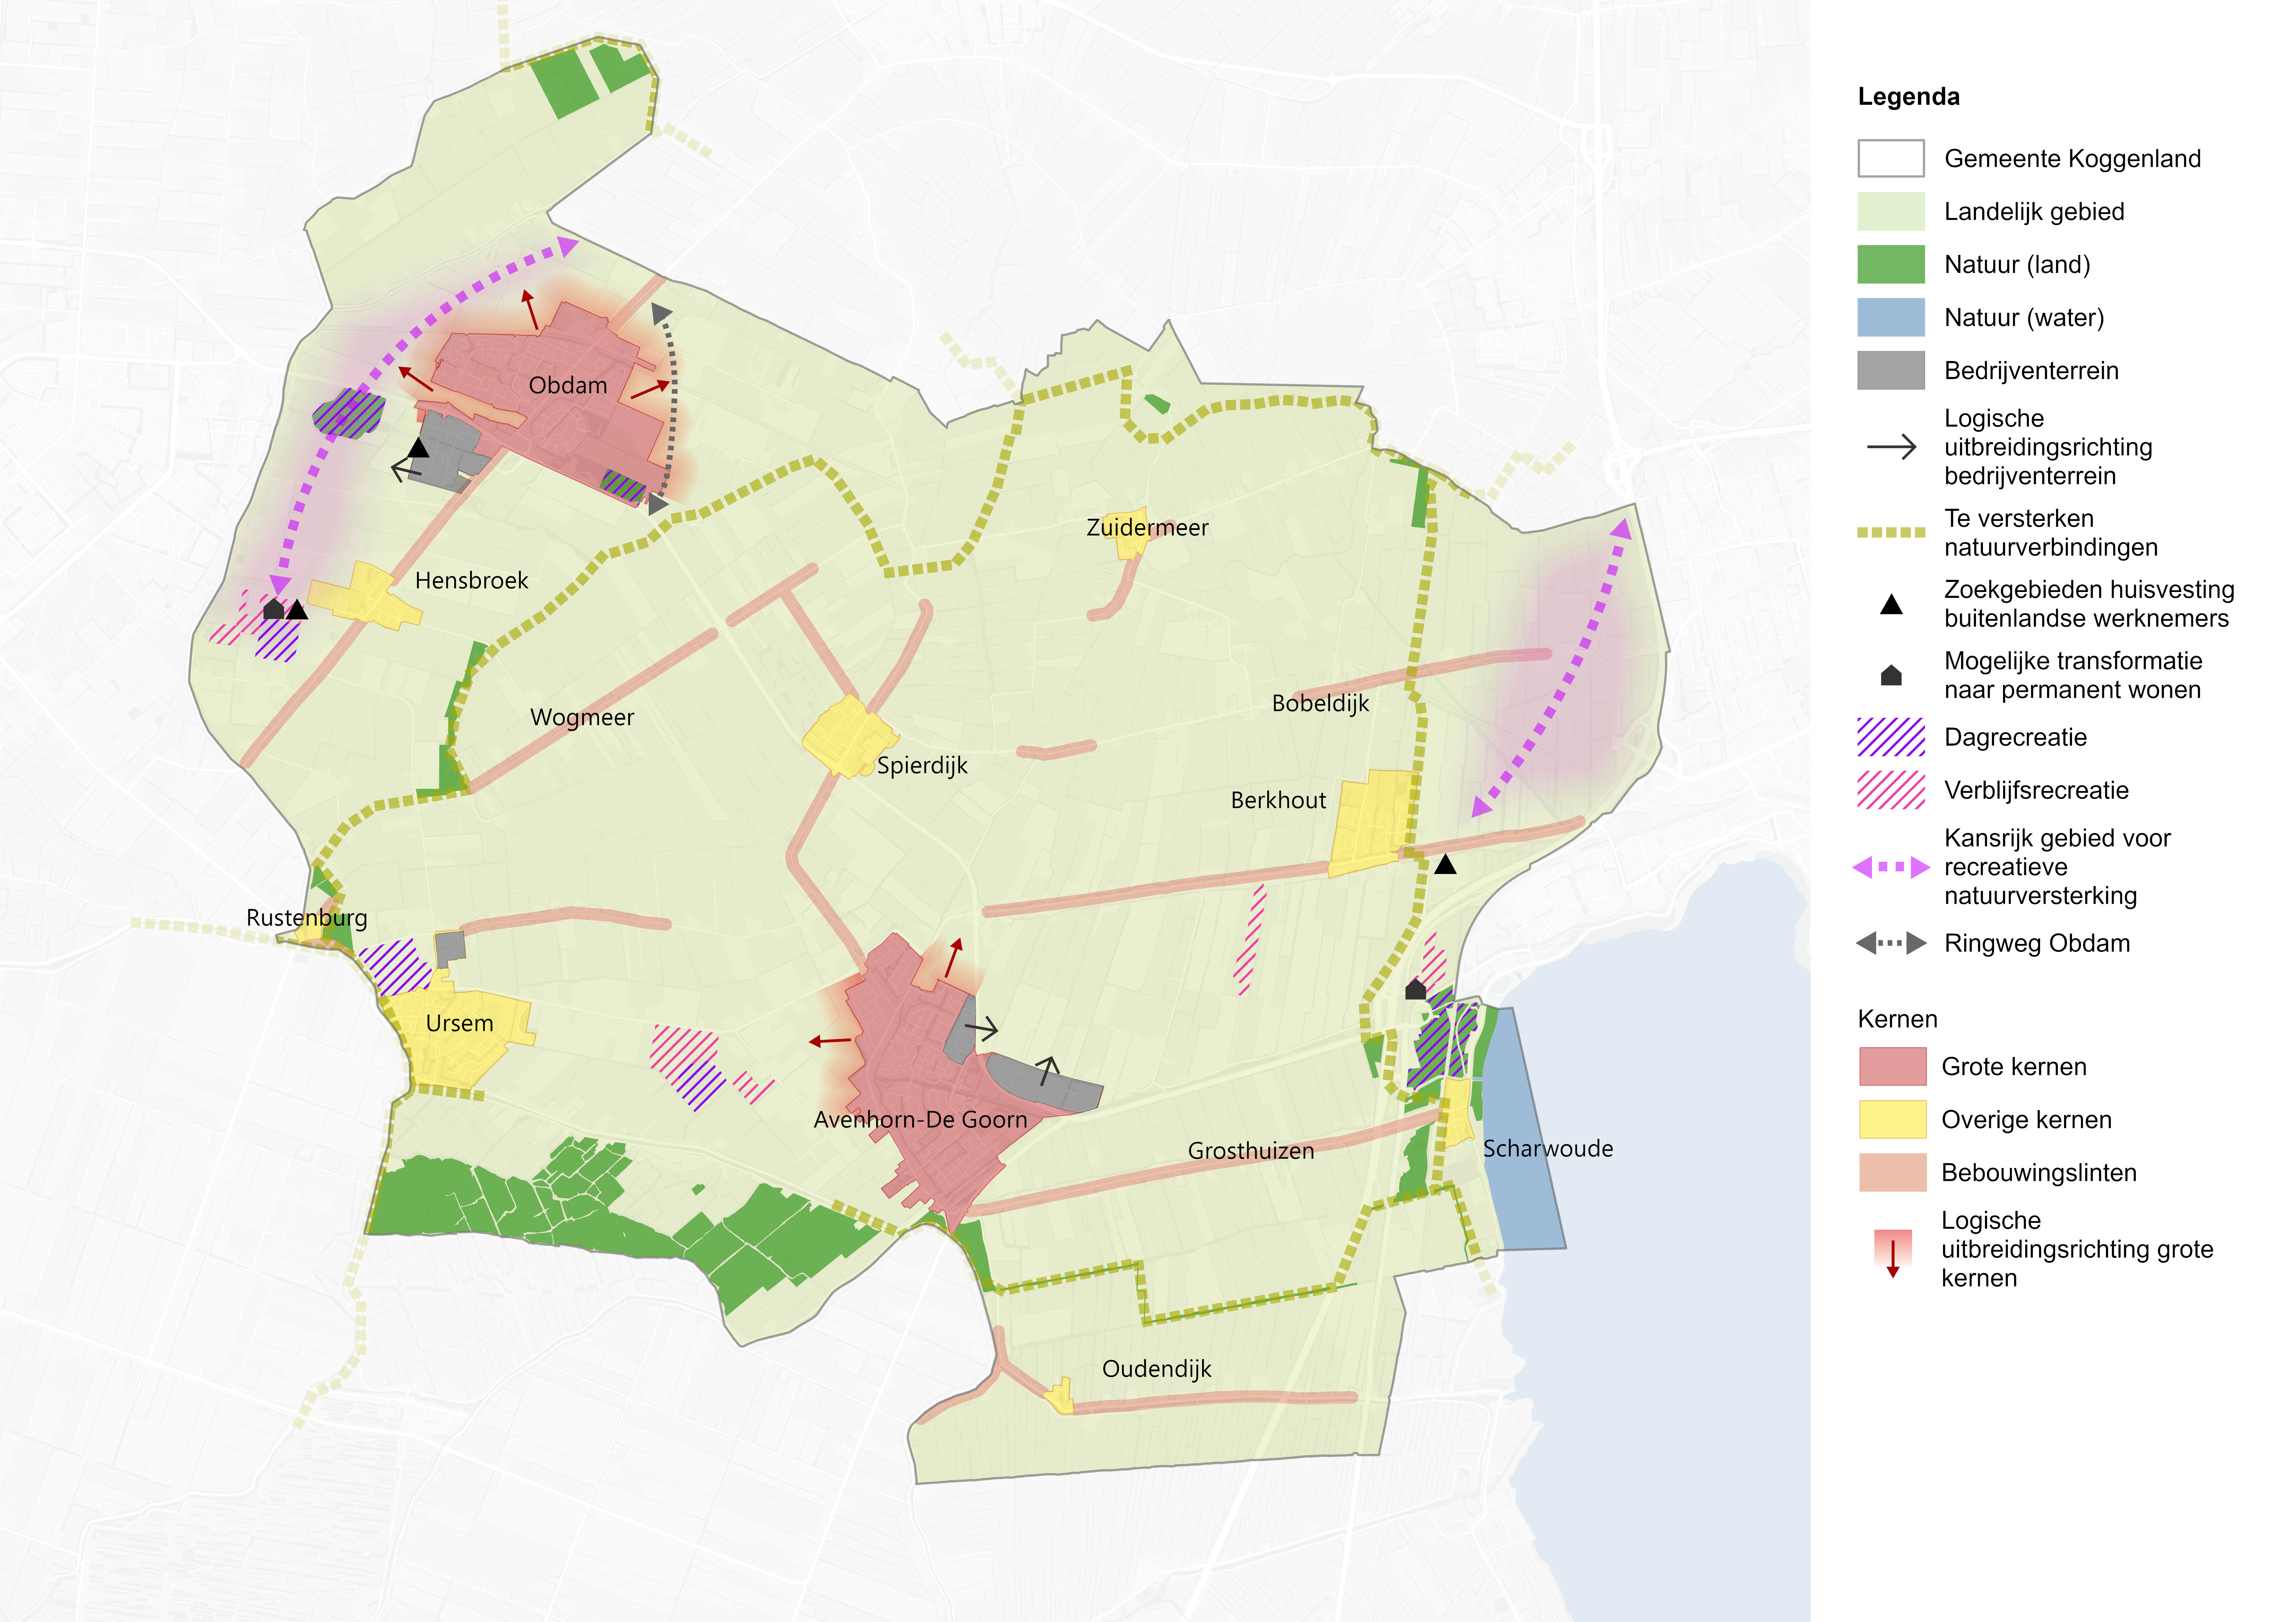Click the Scharwoude label near the water

[1548, 1148]
